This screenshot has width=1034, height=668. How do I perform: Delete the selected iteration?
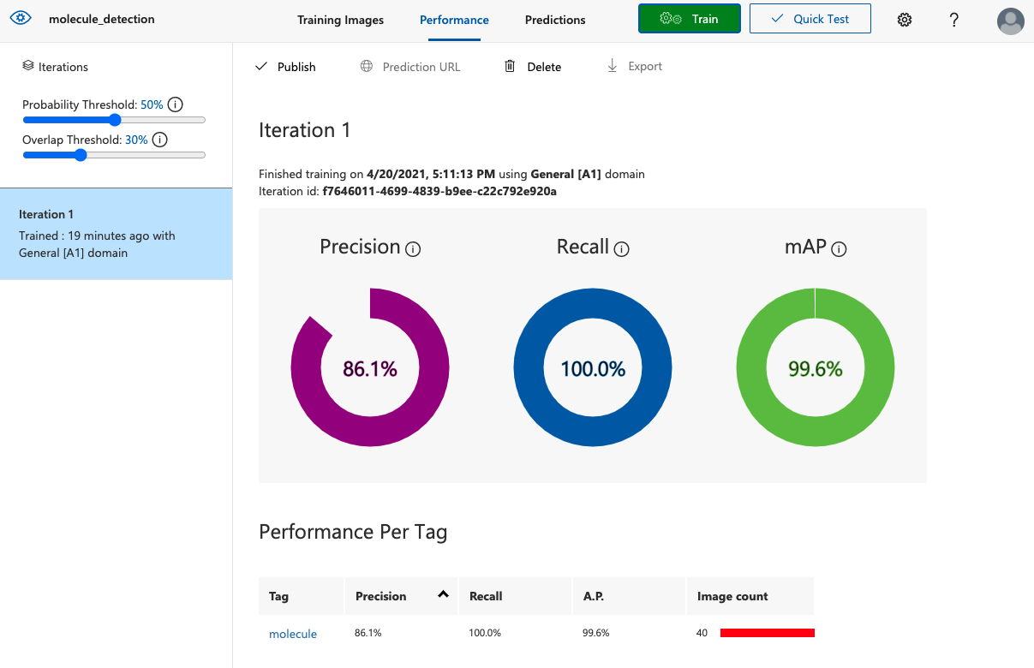533,67
